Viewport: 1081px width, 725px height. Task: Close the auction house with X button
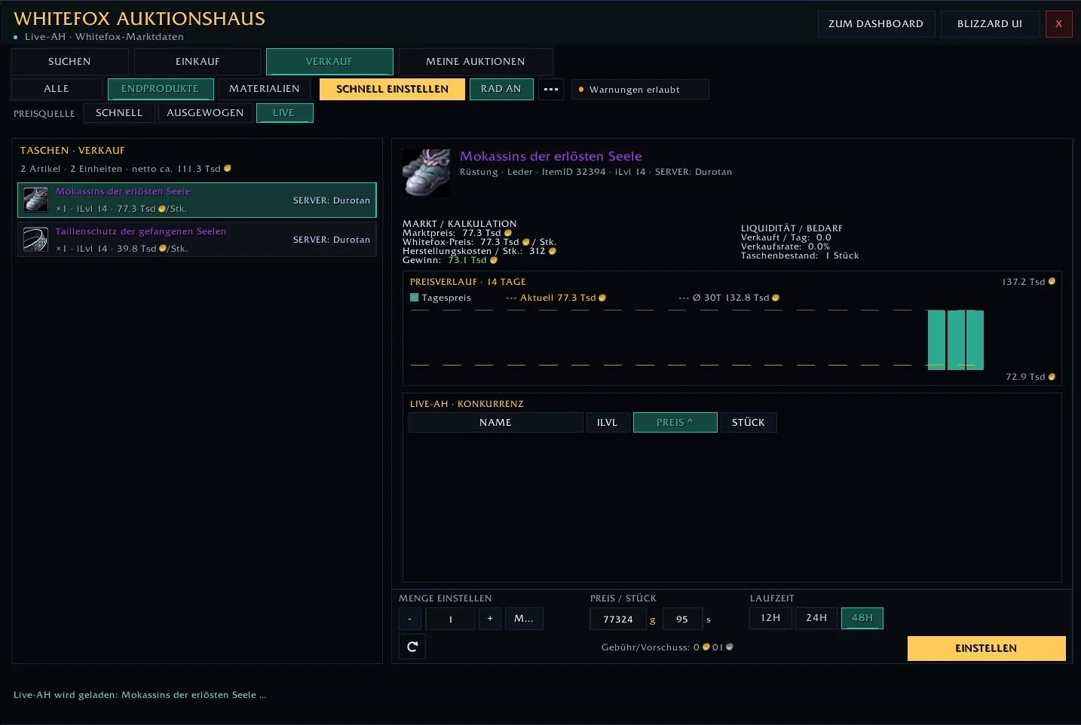[x=1058, y=24]
